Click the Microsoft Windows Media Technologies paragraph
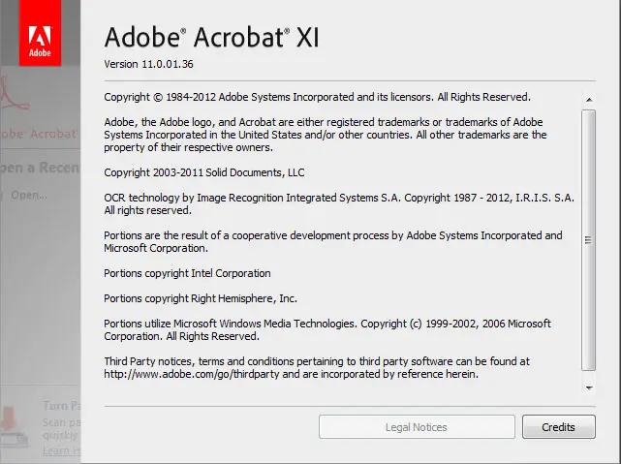 327,329
